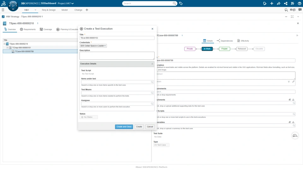Open the user search icon in tab bar

(286, 10)
